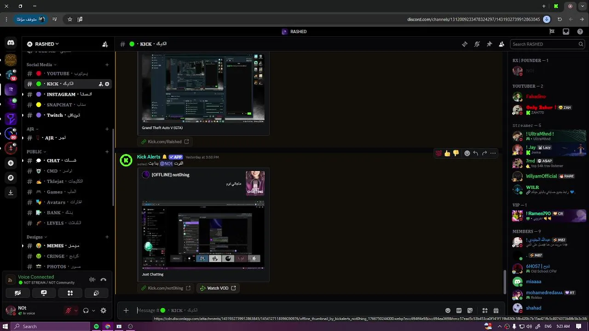589x331 pixels.
Task: Disconnect from voice channel
Action: tap(104, 280)
